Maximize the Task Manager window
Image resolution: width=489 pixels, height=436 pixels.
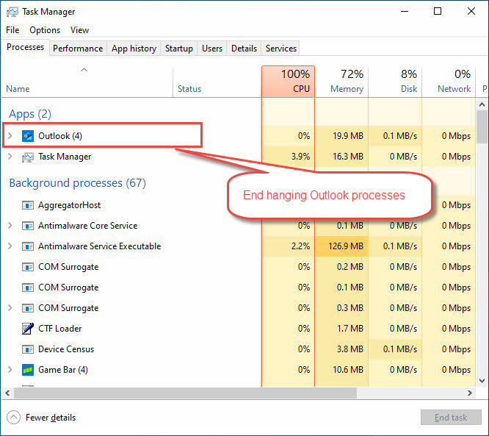tap(438, 12)
